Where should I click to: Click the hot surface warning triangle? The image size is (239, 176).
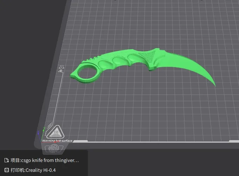pos(56,132)
